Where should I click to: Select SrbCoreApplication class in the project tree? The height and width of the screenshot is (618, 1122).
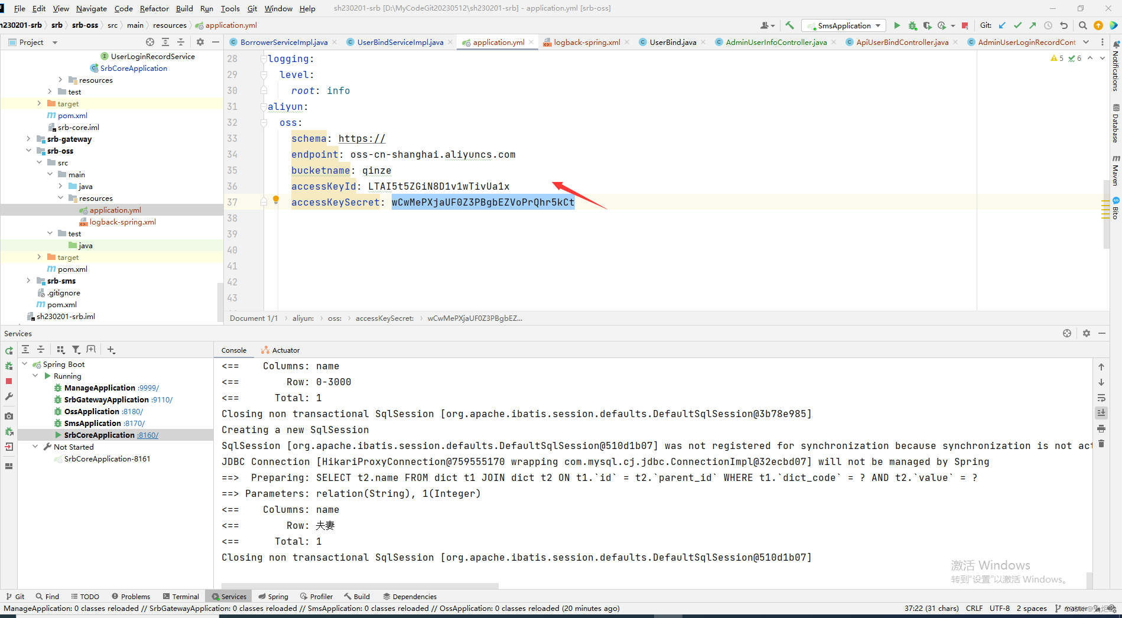click(x=134, y=69)
